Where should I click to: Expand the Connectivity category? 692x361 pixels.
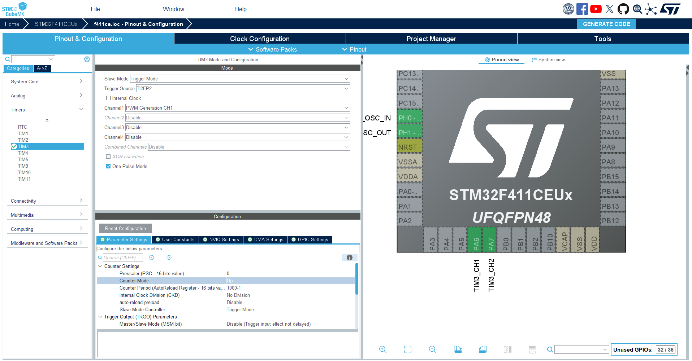click(x=47, y=201)
